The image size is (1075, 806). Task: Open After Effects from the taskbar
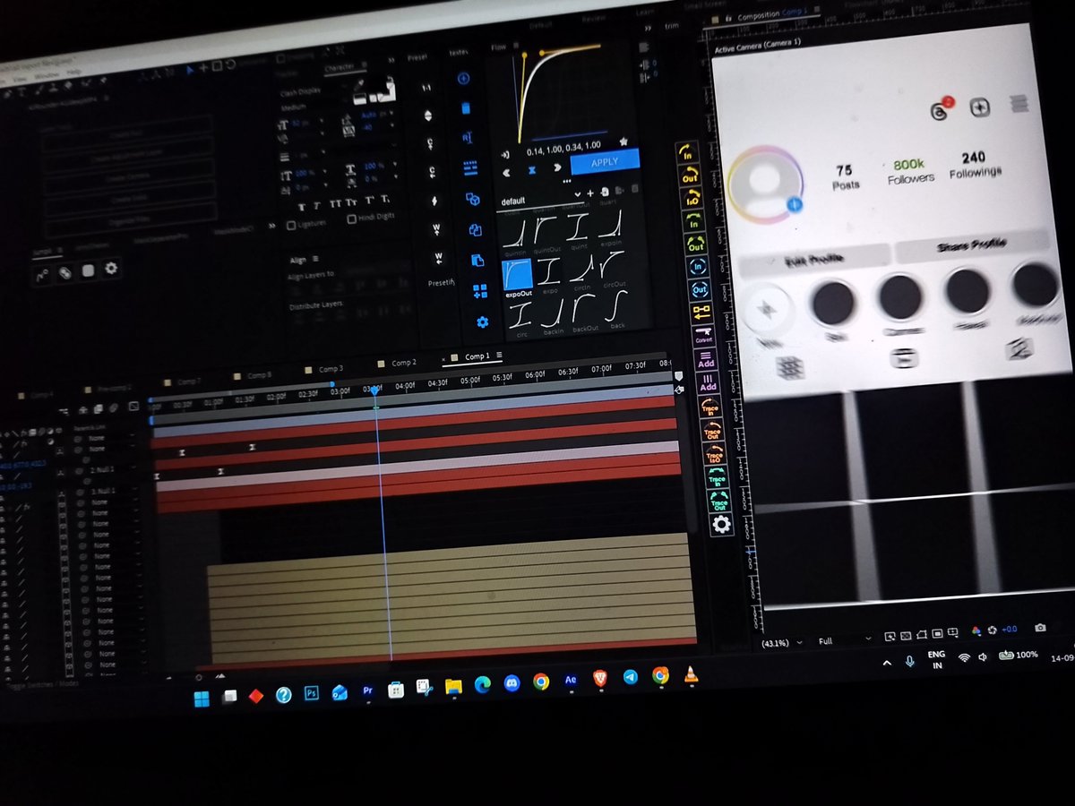click(571, 681)
